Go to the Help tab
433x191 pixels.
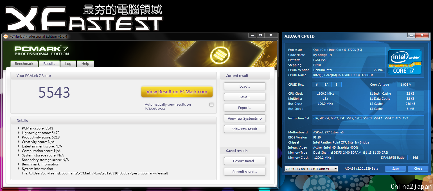(85, 64)
